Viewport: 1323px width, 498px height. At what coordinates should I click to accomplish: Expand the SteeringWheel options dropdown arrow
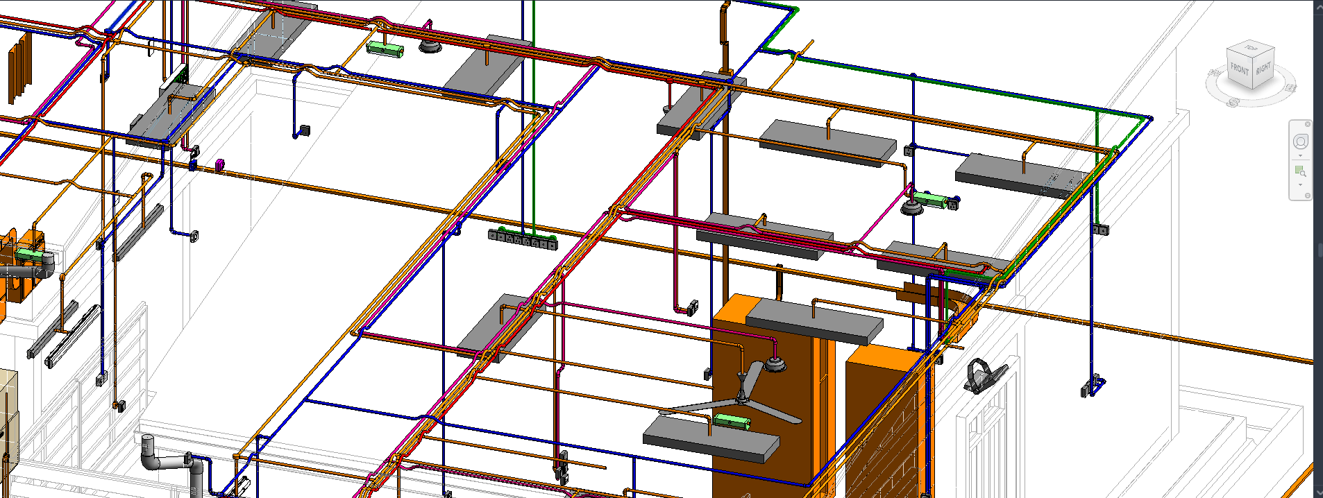click(x=1300, y=156)
